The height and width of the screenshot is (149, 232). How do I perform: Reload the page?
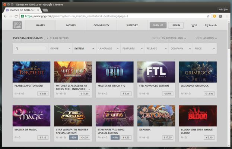16,16
